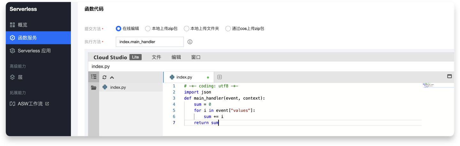The image size is (460, 146).
Task: Select 函数服务 in the sidebar
Action: [x=38, y=38]
